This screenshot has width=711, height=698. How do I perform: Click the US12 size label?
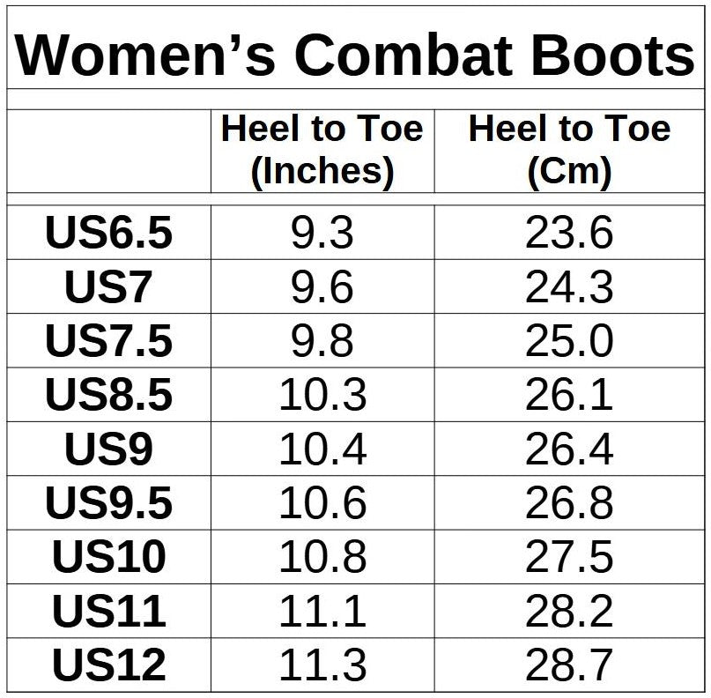pos(108,665)
